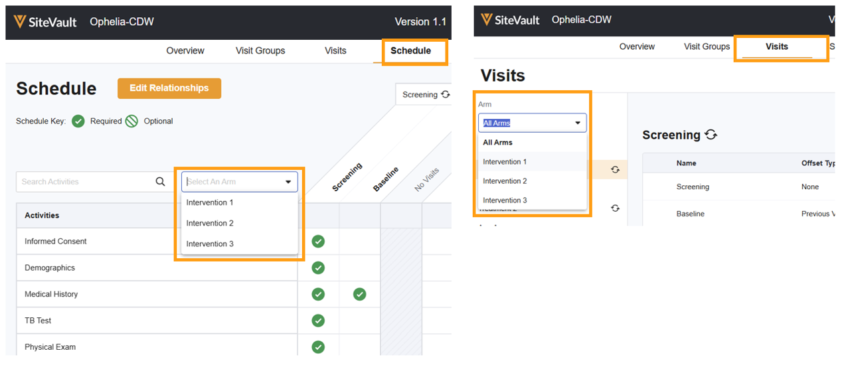Switch to the Schedule tab
The height and width of the screenshot is (379, 850).
click(x=410, y=51)
